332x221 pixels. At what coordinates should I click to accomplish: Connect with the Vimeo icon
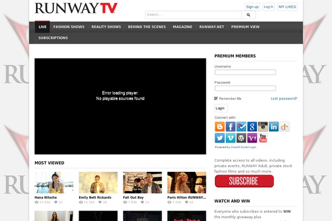[x=230, y=138]
